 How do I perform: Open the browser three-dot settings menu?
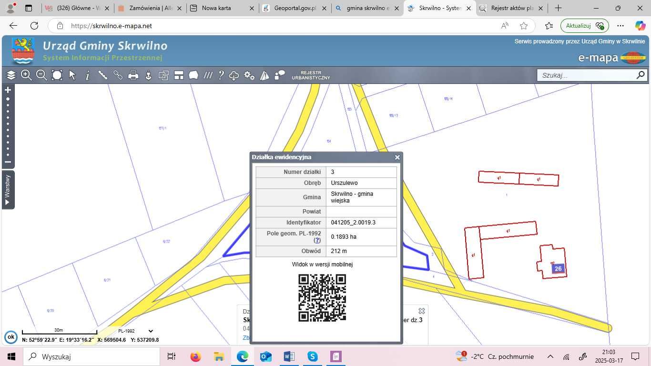[620, 26]
